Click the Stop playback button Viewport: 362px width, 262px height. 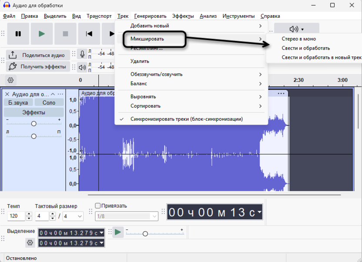coord(66,34)
